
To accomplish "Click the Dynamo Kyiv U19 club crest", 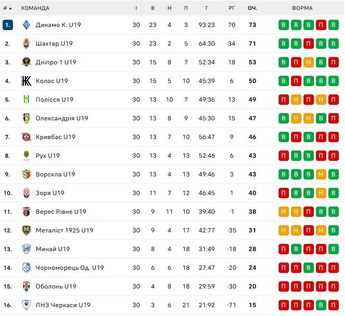I will pyautogui.click(x=26, y=25).
